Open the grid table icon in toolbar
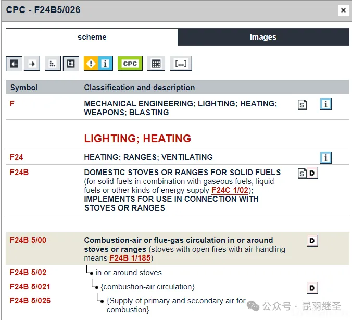Viewport: 352px width, 320px height. tap(155, 64)
